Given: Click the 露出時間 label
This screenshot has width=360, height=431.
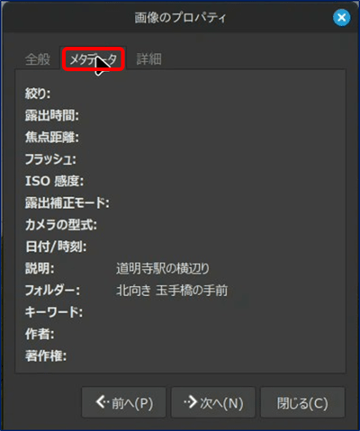Looking at the screenshot, I should point(52,116).
